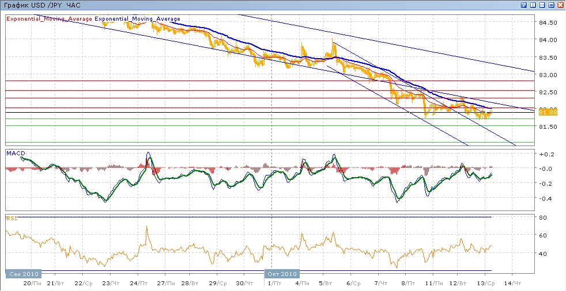Click the vertical split window icon
Screen dimensions: 566x291
[x=533, y=5]
